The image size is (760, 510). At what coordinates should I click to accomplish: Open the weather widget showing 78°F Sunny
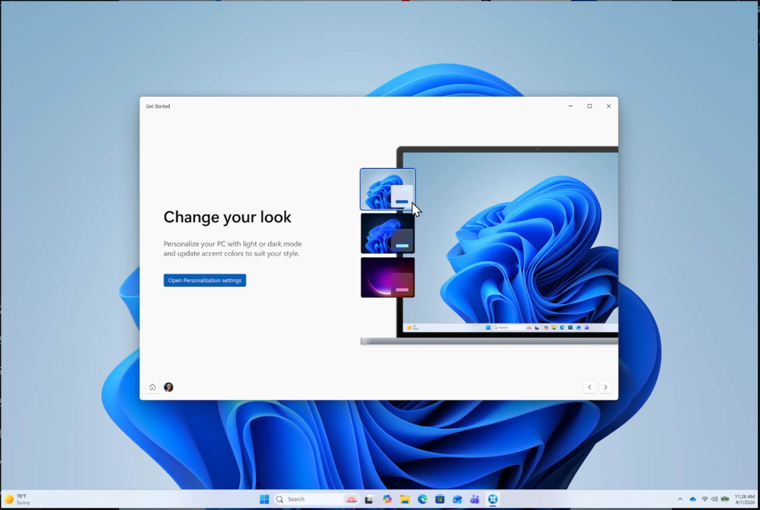18,499
